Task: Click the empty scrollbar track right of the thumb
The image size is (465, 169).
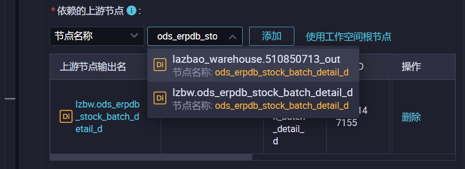Action: (354, 157)
